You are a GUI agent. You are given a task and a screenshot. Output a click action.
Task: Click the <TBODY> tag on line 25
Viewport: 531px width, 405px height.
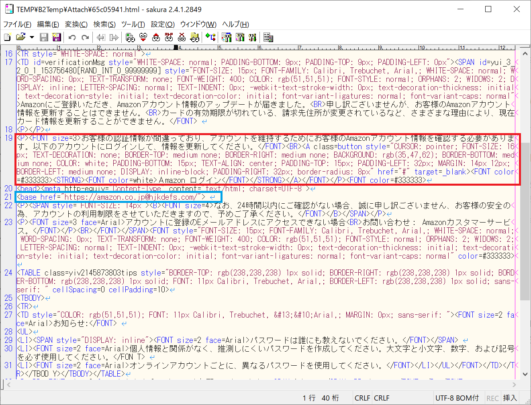click(31, 298)
